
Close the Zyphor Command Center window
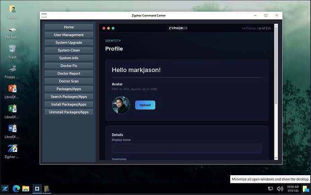click(277, 15)
